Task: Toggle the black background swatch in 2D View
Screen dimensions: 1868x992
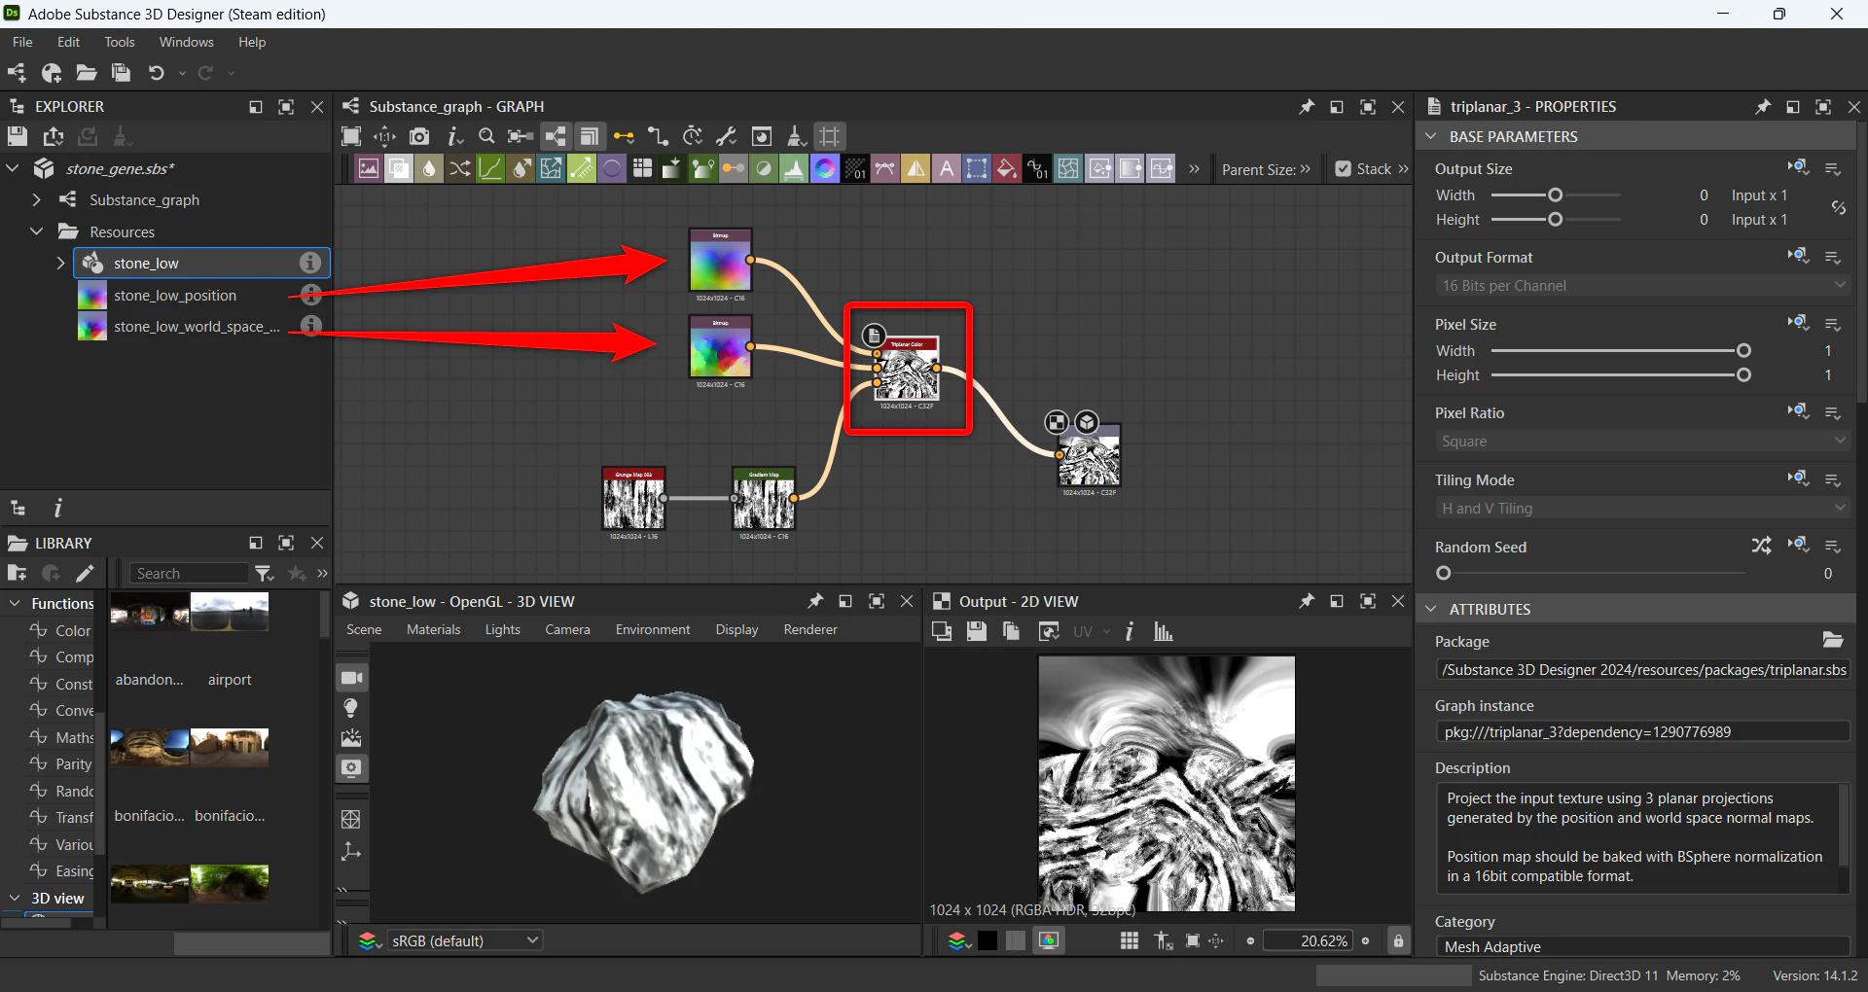Action: click(988, 940)
